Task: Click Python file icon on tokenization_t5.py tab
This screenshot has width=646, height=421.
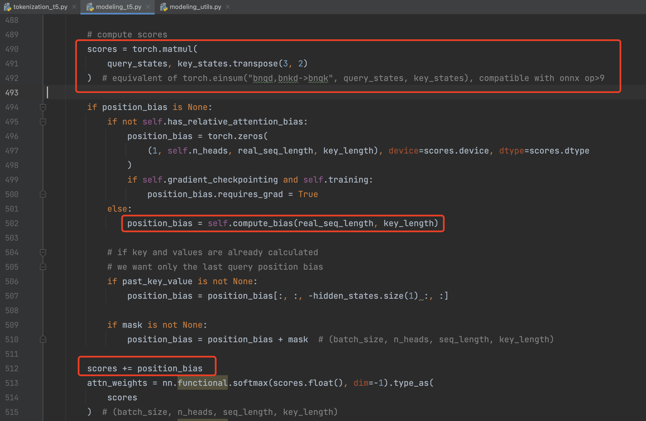Action: point(7,7)
